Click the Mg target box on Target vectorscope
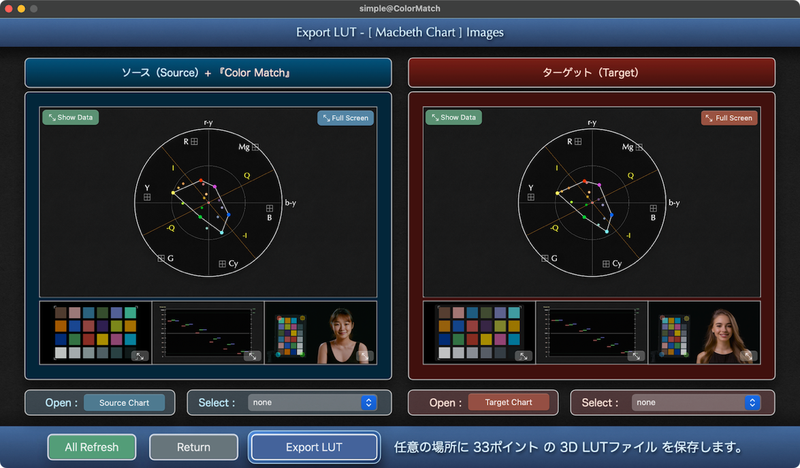800x468 pixels. click(x=639, y=147)
